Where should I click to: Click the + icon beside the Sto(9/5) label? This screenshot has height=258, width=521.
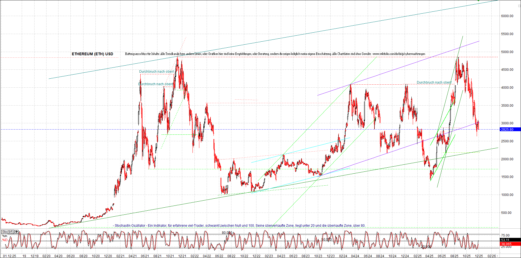[x=17, y=231]
